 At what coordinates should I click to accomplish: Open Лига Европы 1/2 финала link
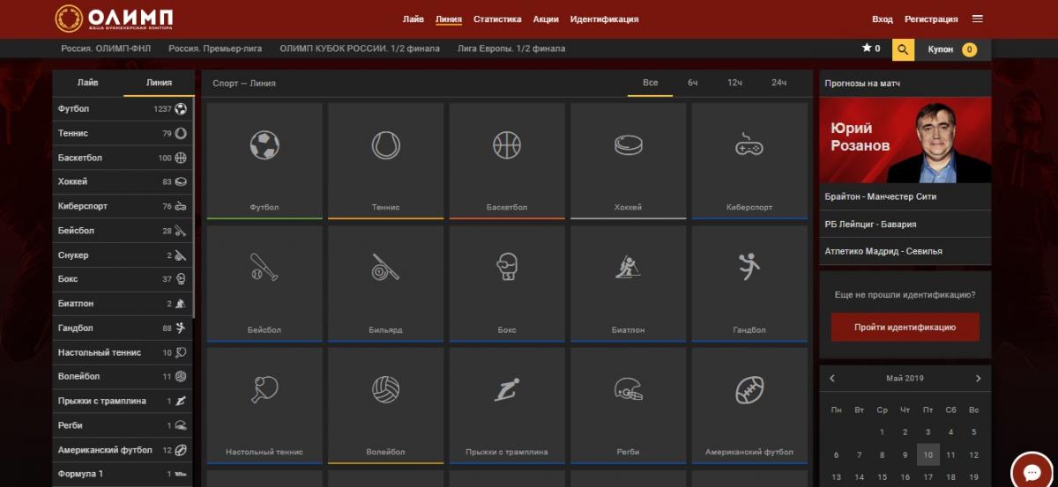[x=511, y=48]
